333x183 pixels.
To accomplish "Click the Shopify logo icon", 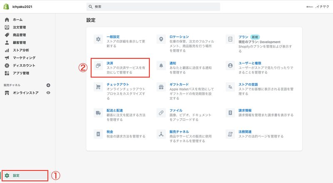I will 6,7.
